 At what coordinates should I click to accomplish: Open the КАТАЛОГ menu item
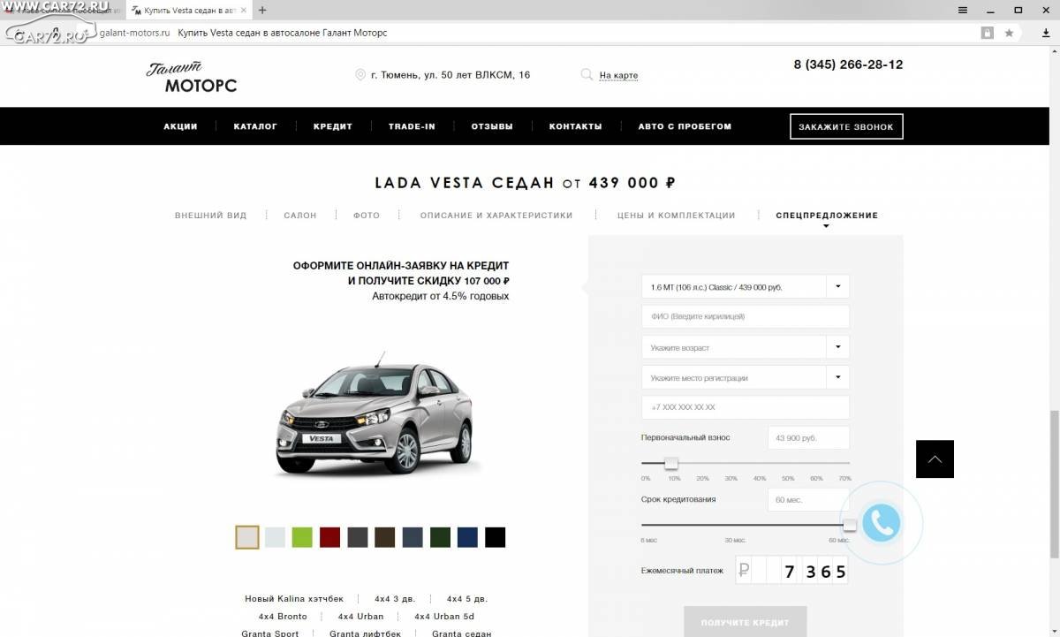pyautogui.click(x=255, y=126)
